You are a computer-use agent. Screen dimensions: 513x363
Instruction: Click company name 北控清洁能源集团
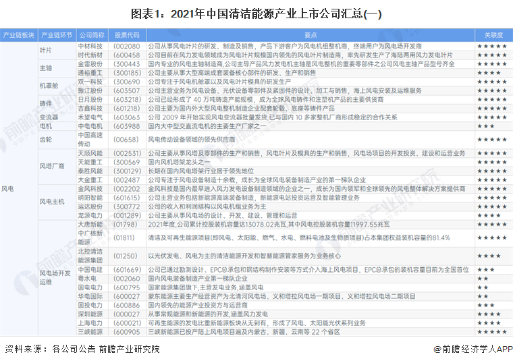[x=90, y=256]
